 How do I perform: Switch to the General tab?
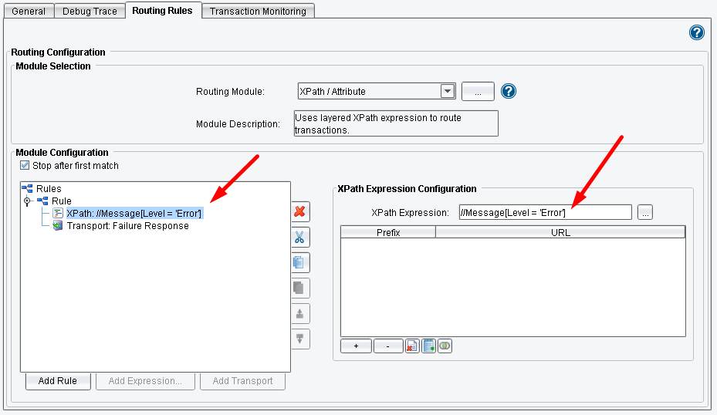pos(29,12)
